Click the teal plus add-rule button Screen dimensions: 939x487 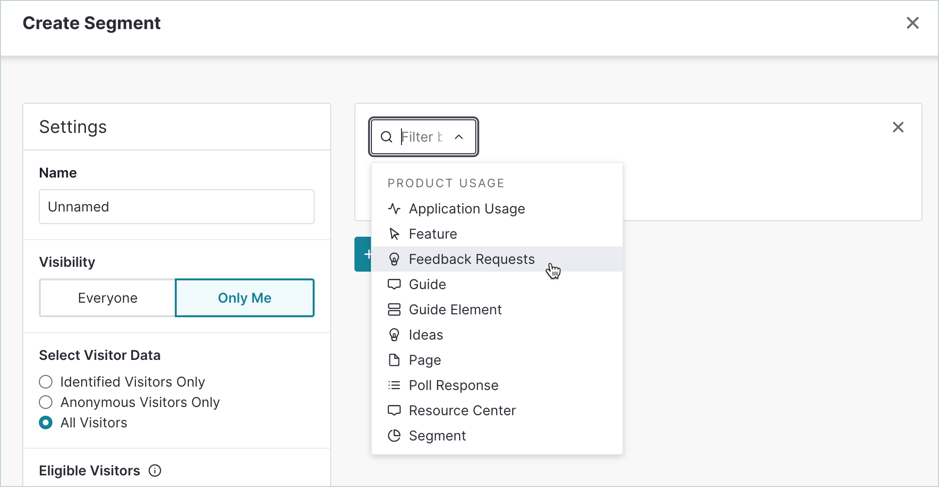pos(364,254)
